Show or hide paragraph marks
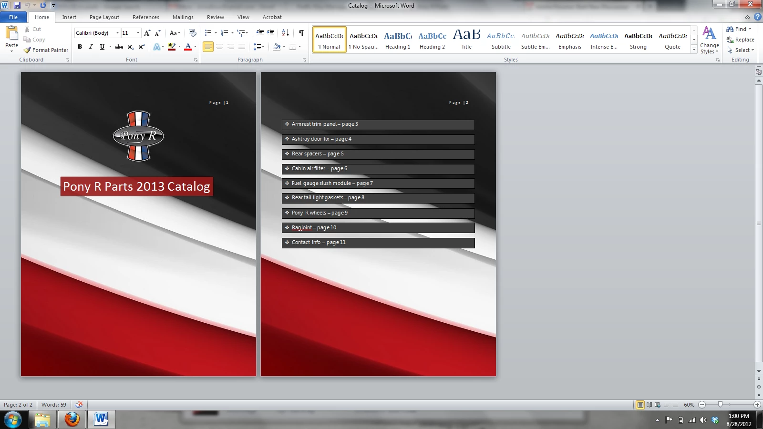Screen dimensions: 763x429 click(301, 33)
